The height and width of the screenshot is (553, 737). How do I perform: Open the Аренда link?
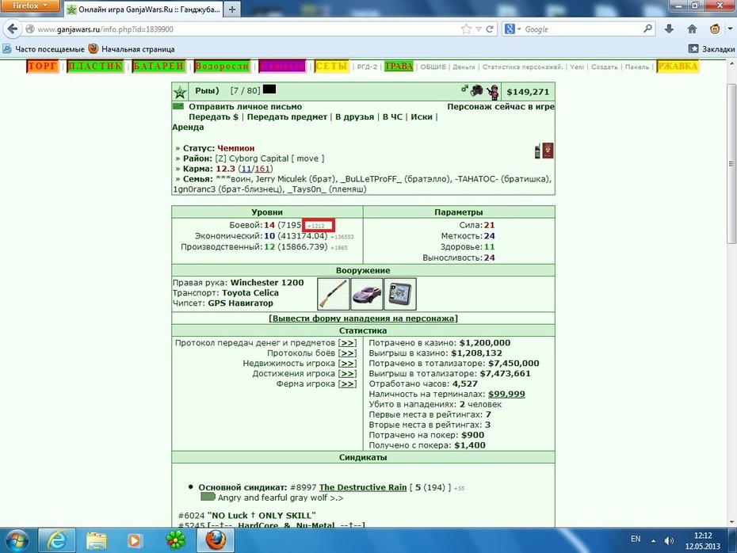pos(188,128)
